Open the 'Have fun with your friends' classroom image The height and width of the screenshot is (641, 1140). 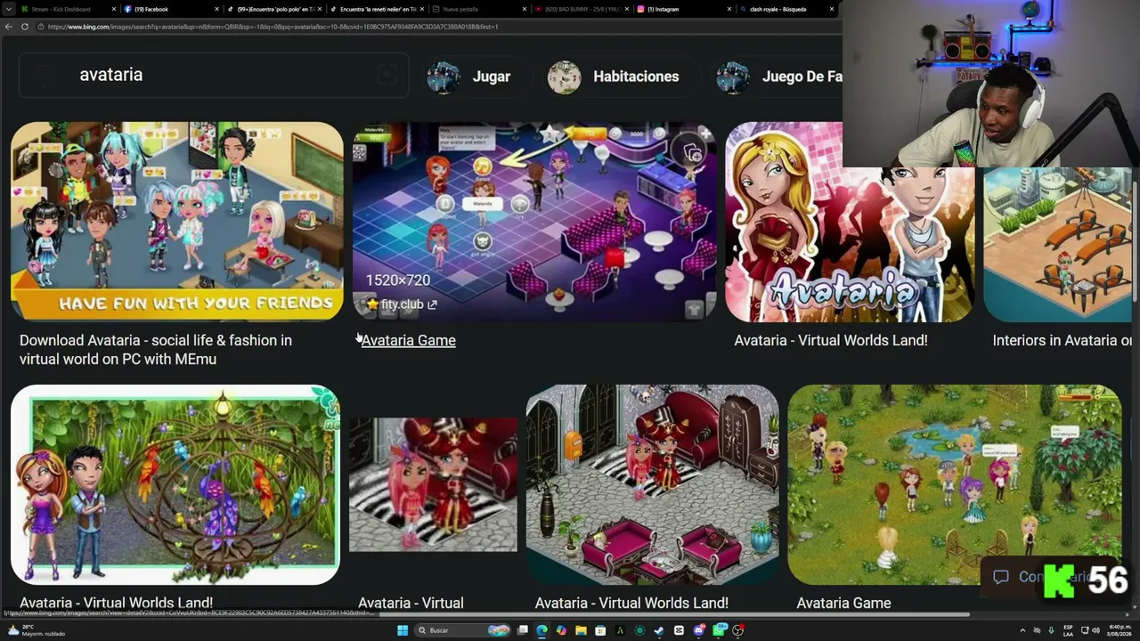coord(176,221)
